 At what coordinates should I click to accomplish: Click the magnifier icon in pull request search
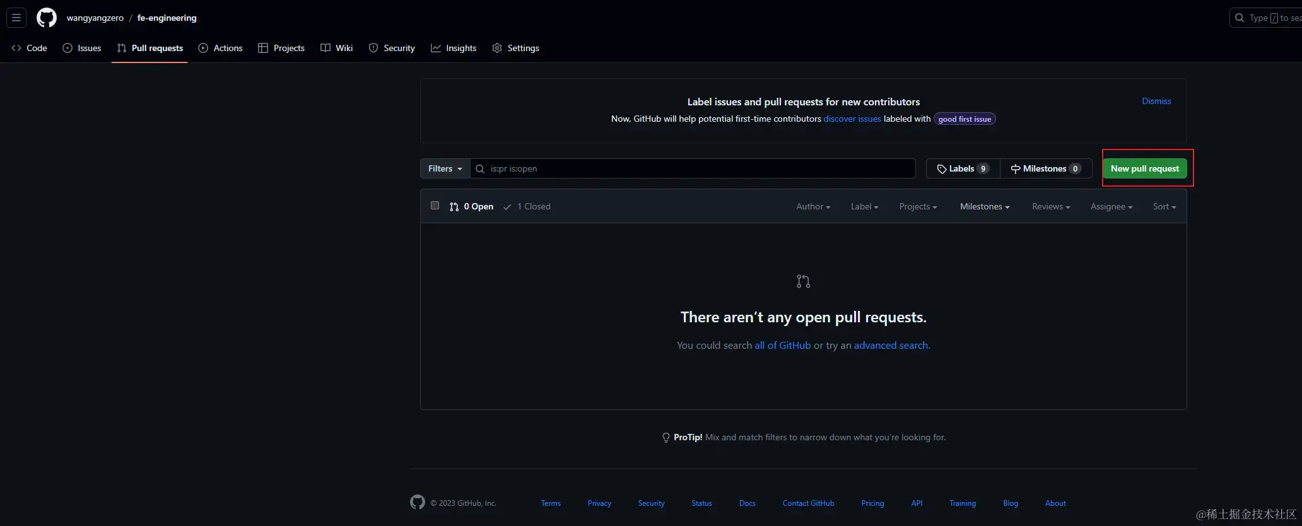click(x=480, y=168)
